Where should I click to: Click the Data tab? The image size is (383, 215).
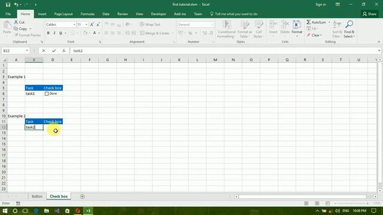[x=106, y=14]
